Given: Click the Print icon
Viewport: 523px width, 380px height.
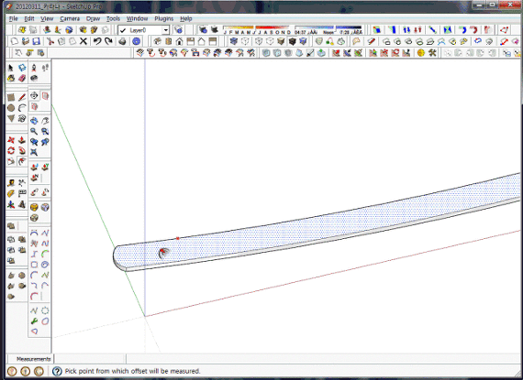Looking at the screenshot, I should (x=122, y=41).
